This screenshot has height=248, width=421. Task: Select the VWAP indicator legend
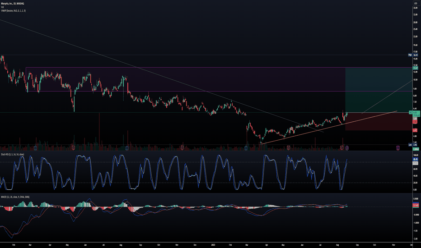tap(14, 11)
